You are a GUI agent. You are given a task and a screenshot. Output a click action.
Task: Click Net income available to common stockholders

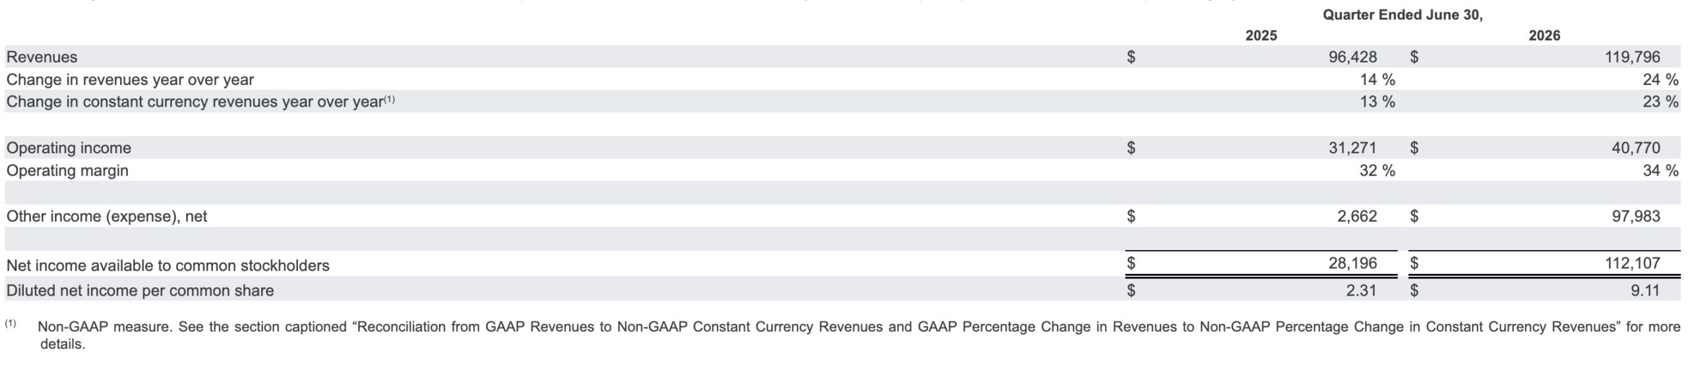click(167, 265)
